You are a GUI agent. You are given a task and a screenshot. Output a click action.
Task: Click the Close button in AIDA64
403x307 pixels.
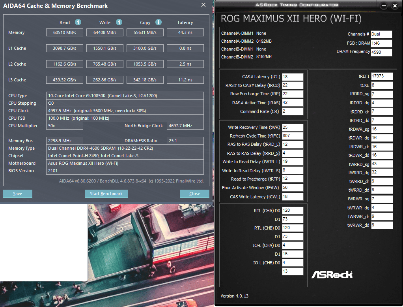(x=195, y=194)
